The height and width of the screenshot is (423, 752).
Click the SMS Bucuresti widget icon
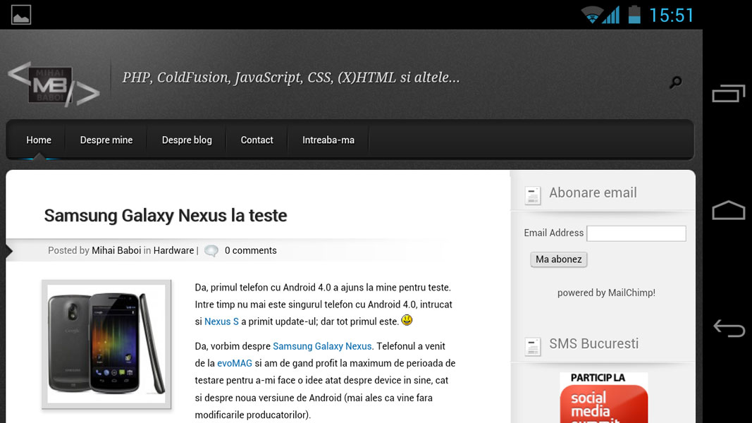click(x=533, y=345)
